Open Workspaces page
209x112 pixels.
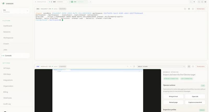[8, 38]
